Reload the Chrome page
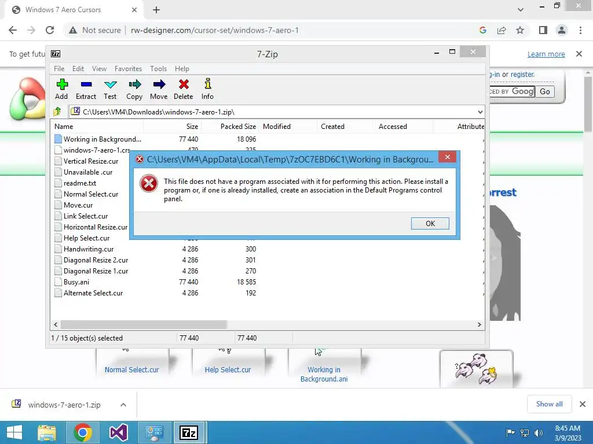Image resolution: width=593 pixels, height=444 pixels. point(50,30)
